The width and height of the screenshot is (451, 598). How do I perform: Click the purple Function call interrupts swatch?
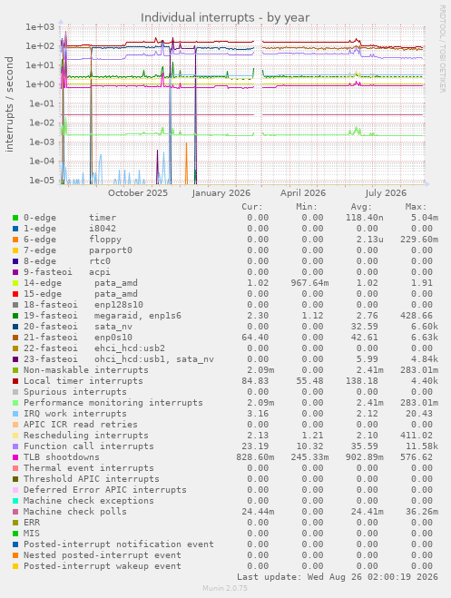[15, 446]
